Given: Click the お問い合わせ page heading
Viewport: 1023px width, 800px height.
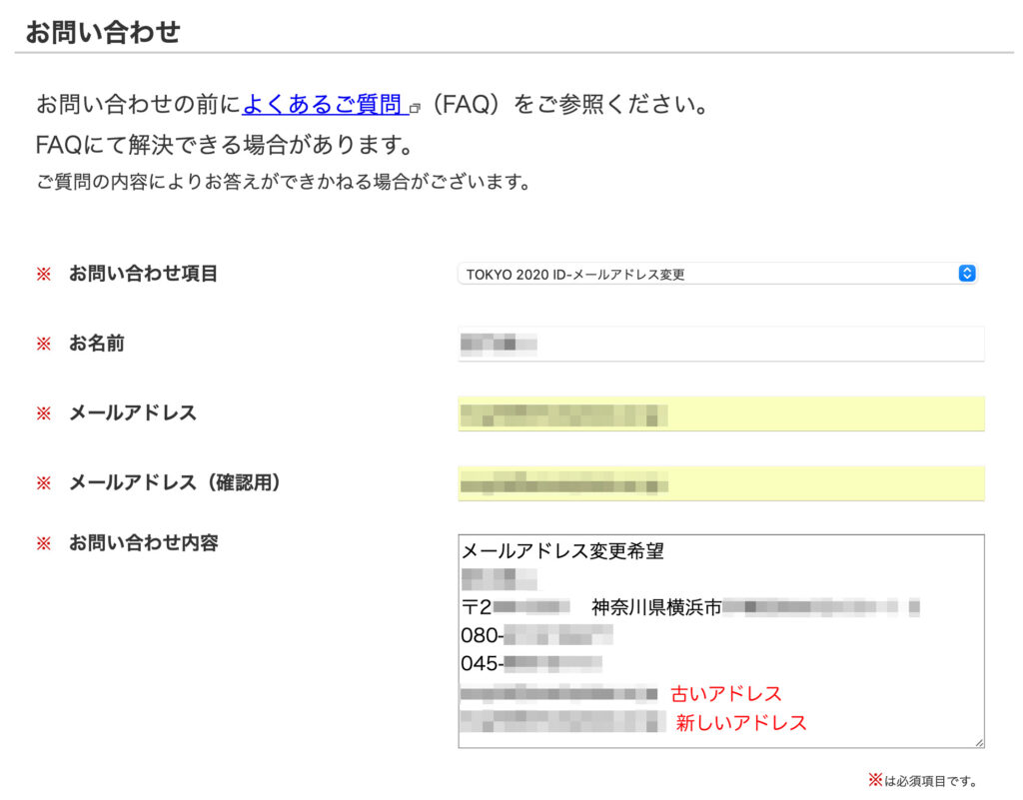Looking at the screenshot, I should (103, 32).
